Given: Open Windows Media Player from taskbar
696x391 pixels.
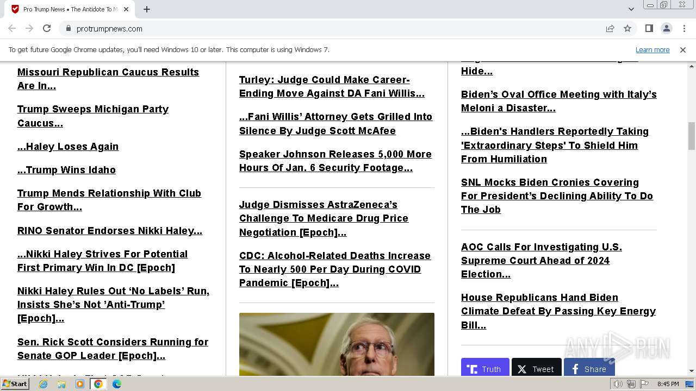Looking at the screenshot, I should pyautogui.click(x=80, y=384).
